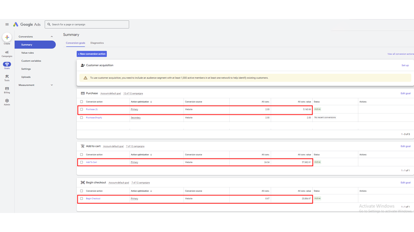Click the New conversion action button

[92, 54]
